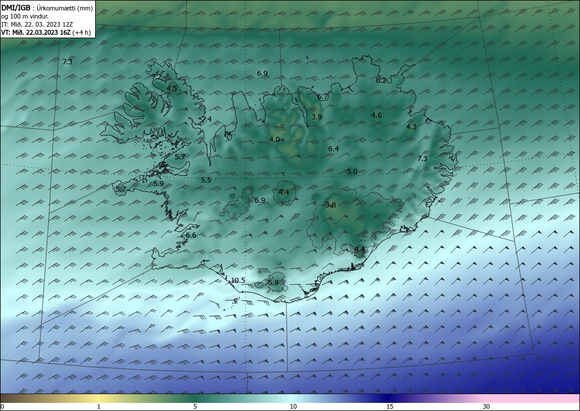Click the 7.2 value label
Screen dimensions: 580x411
[x=156, y=77]
